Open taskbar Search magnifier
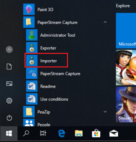The height and width of the screenshot is (142, 136). (26, 133)
